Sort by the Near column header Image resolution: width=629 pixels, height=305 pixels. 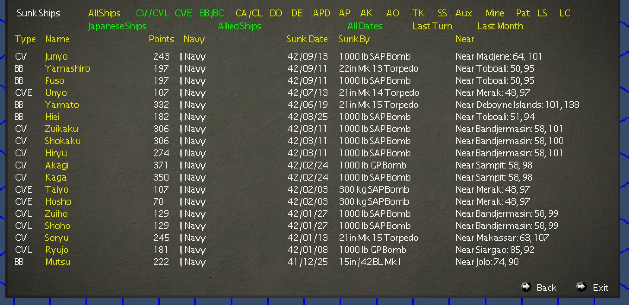point(465,39)
